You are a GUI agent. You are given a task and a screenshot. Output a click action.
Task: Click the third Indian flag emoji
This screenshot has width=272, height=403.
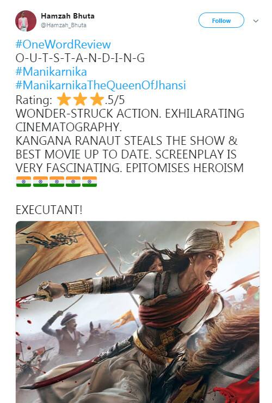coord(57,181)
